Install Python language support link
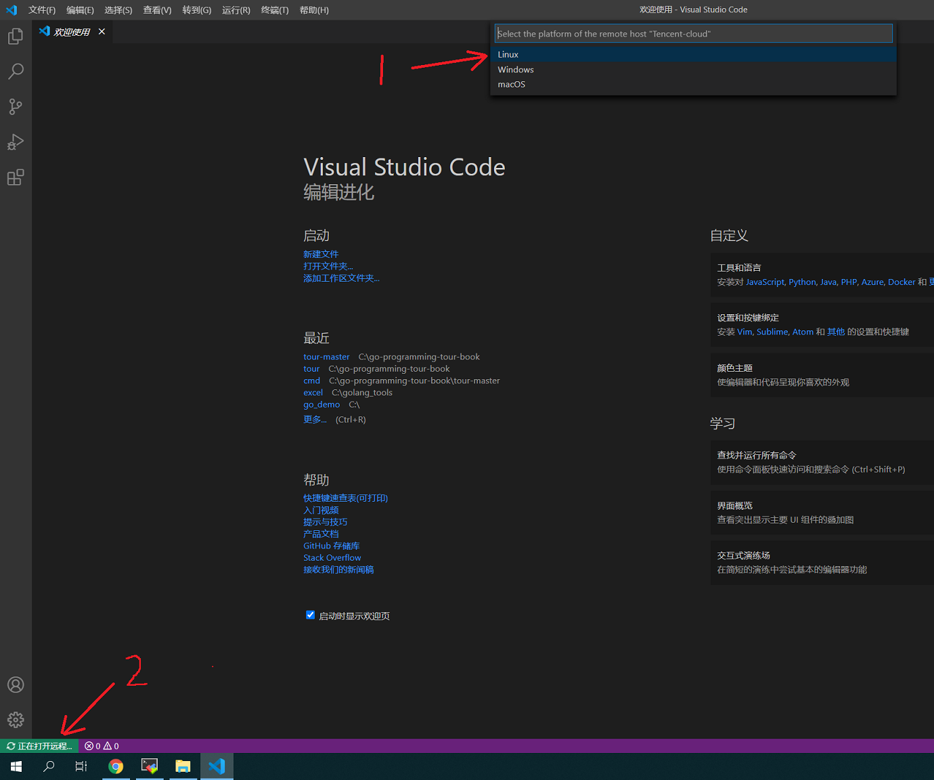The image size is (934, 780). (x=802, y=282)
